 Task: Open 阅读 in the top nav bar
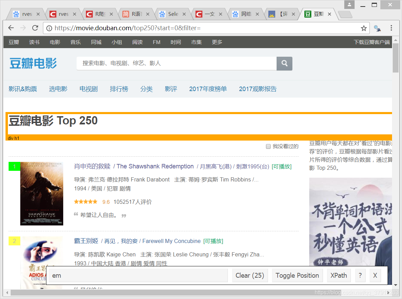click(x=137, y=42)
